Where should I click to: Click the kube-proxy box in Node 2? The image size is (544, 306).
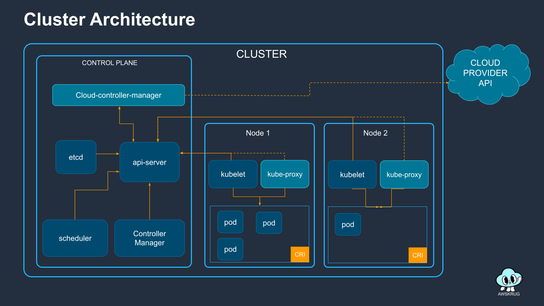click(404, 175)
